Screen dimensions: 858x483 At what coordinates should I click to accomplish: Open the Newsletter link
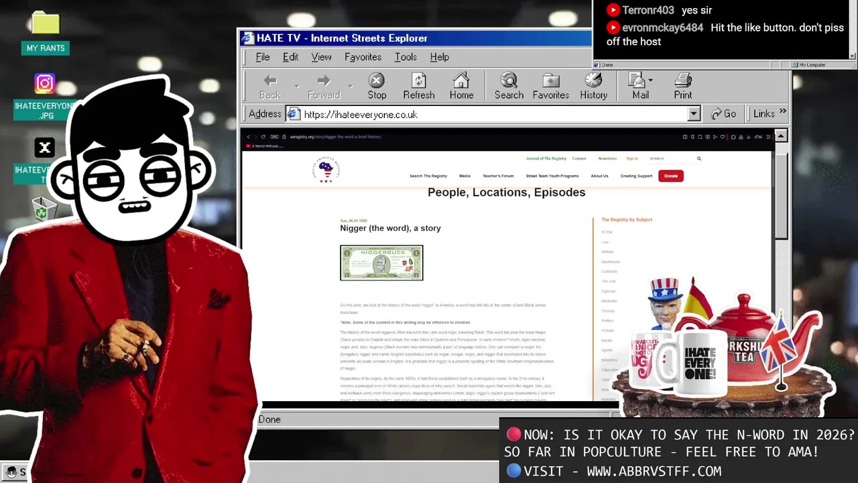pos(607,158)
